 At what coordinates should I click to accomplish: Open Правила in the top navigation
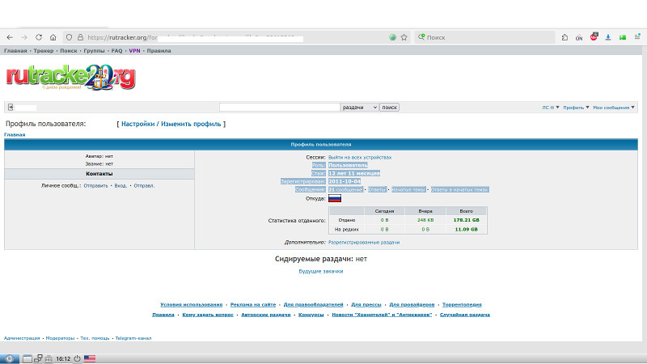coord(159,51)
